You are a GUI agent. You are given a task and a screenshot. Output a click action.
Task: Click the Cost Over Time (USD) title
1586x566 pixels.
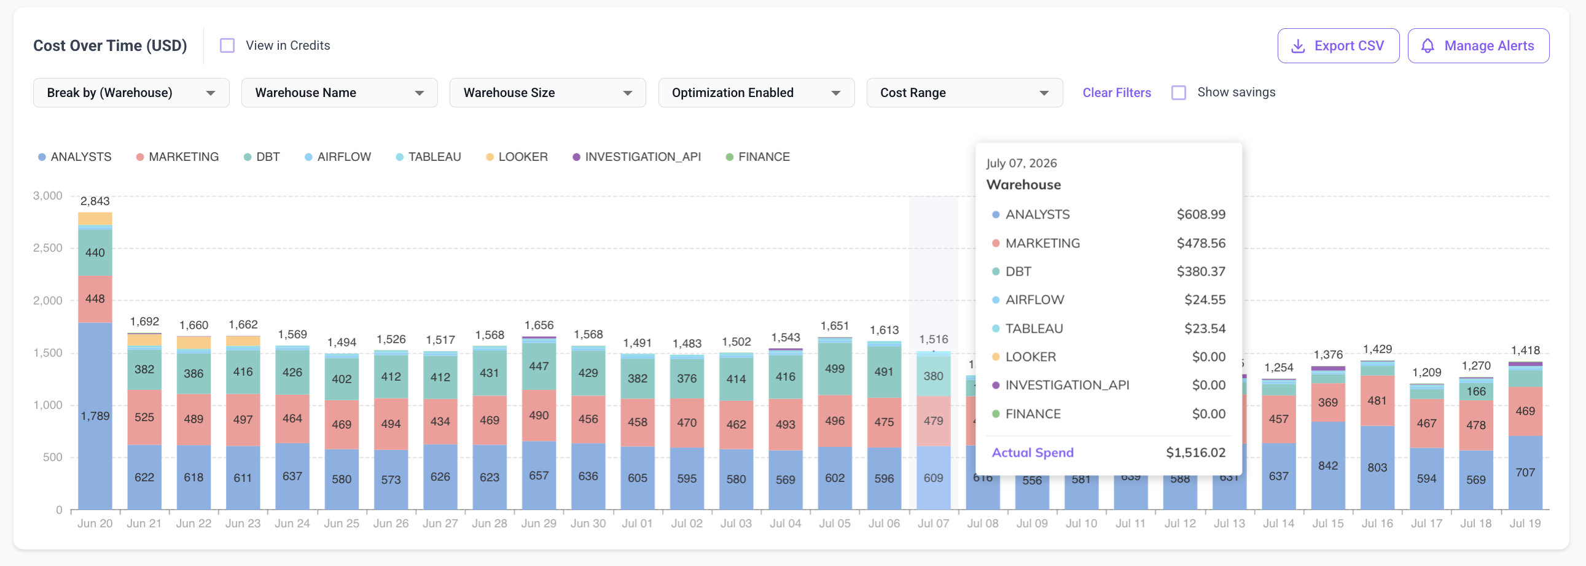[x=110, y=46]
